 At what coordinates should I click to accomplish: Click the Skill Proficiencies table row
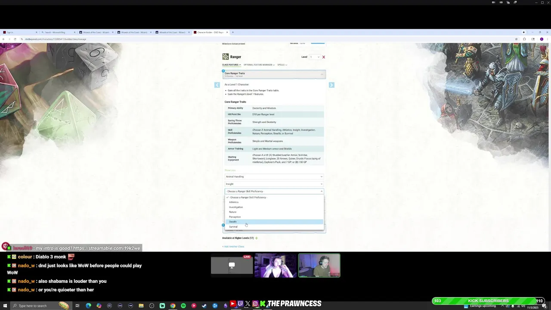pos(274,131)
